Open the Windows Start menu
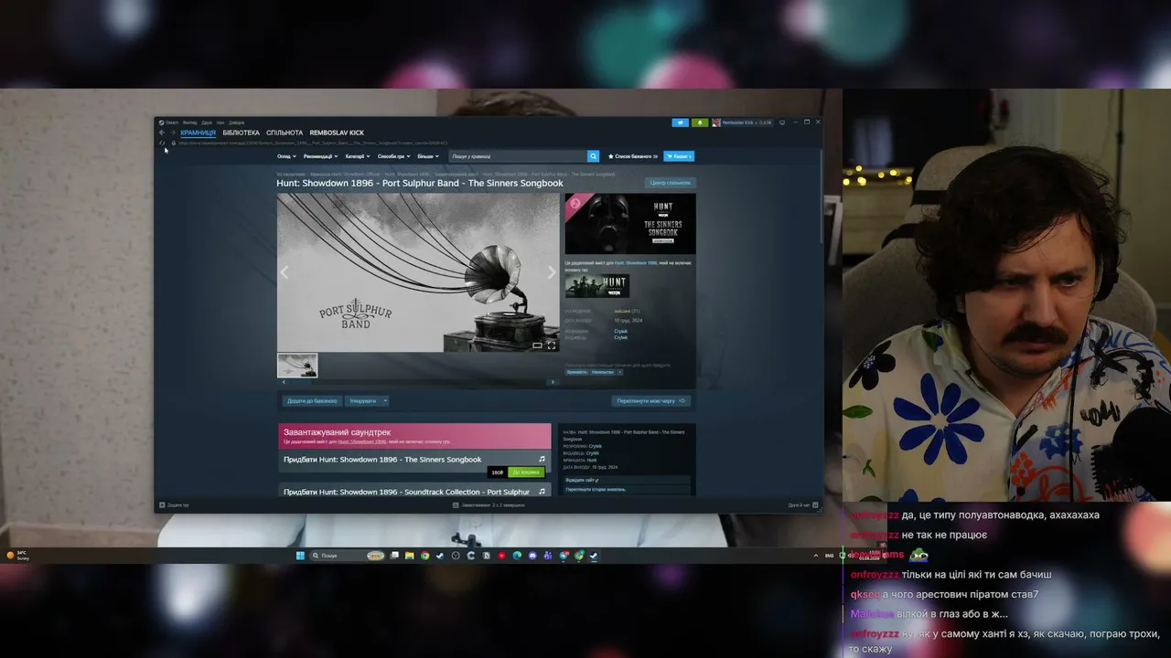 (x=300, y=556)
